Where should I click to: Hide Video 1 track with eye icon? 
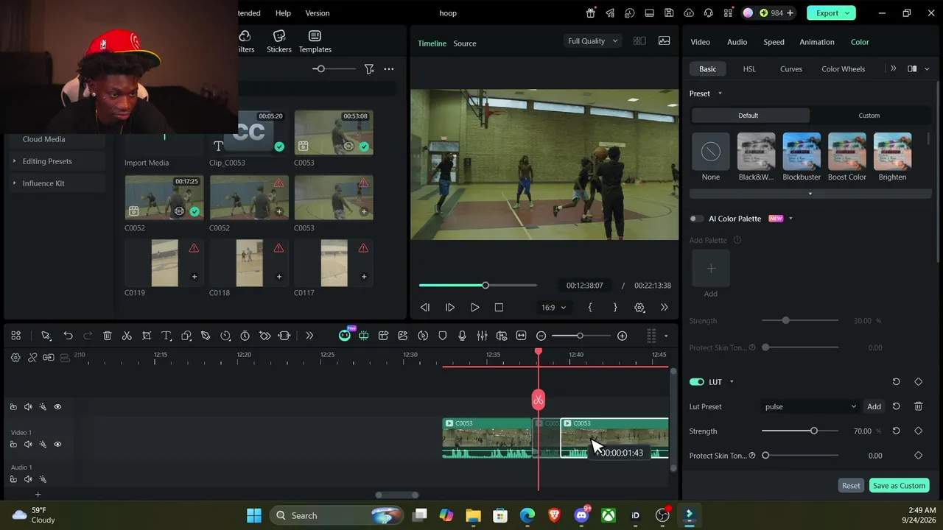[57, 445]
